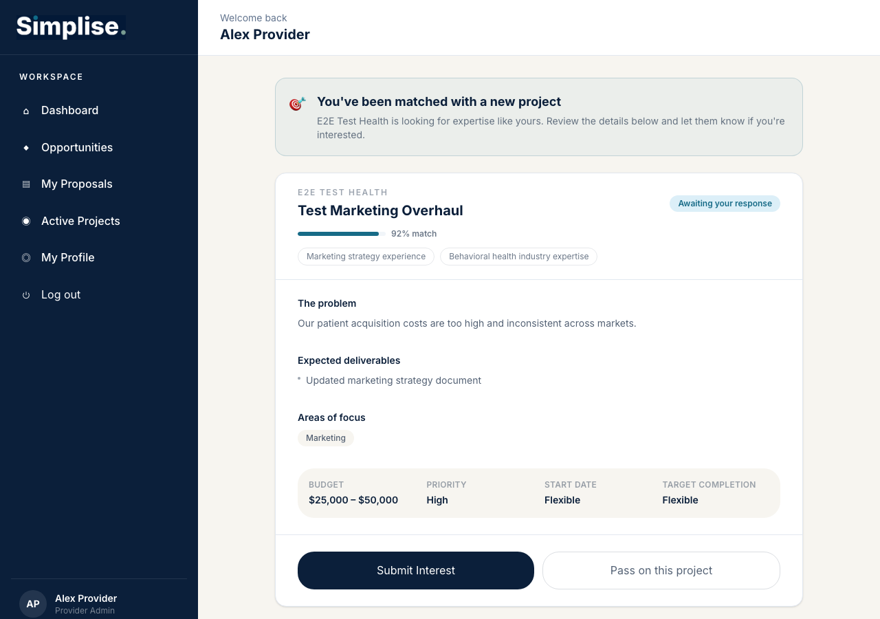Click the Marketing focus area chip

point(326,438)
